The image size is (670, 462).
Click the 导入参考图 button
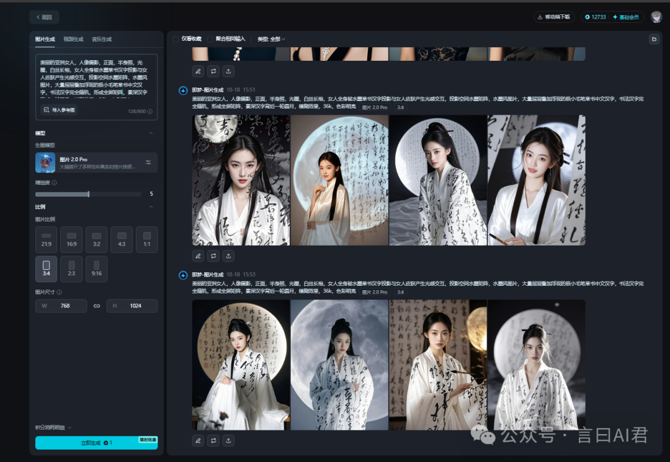click(x=60, y=110)
